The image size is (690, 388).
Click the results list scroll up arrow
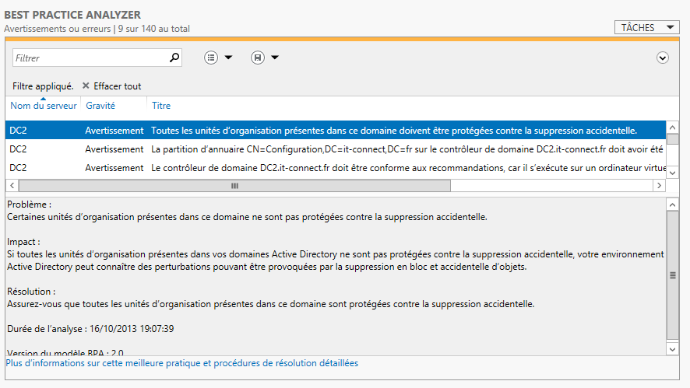pyautogui.click(x=672, y=128)
